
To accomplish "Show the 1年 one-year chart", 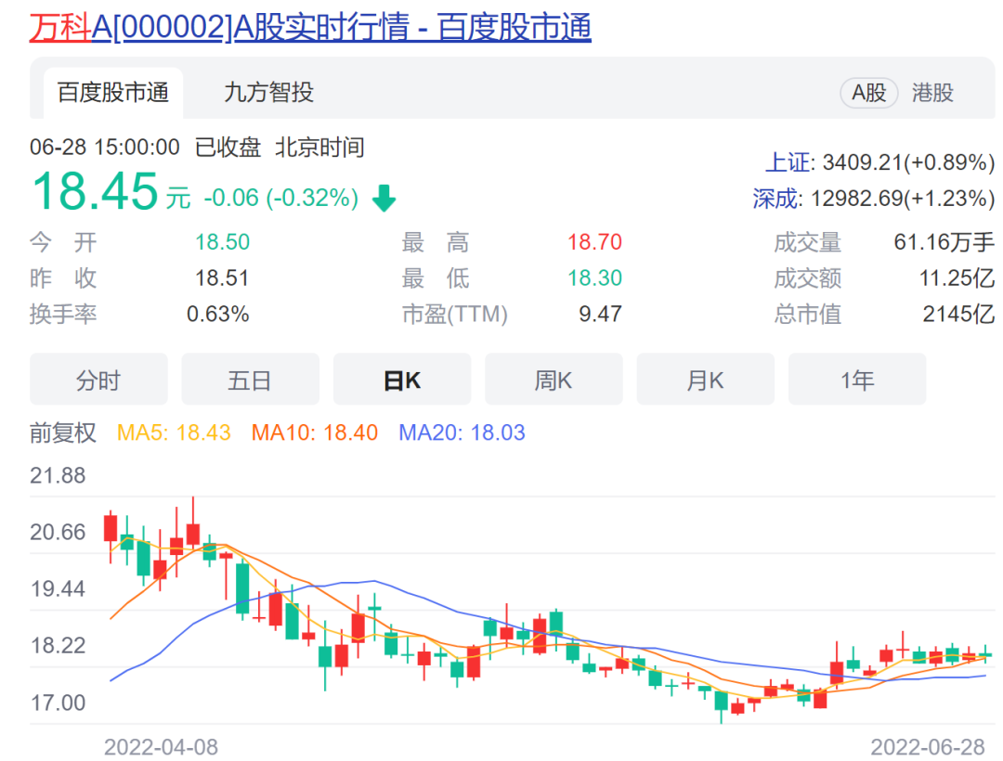I will 856,380.
